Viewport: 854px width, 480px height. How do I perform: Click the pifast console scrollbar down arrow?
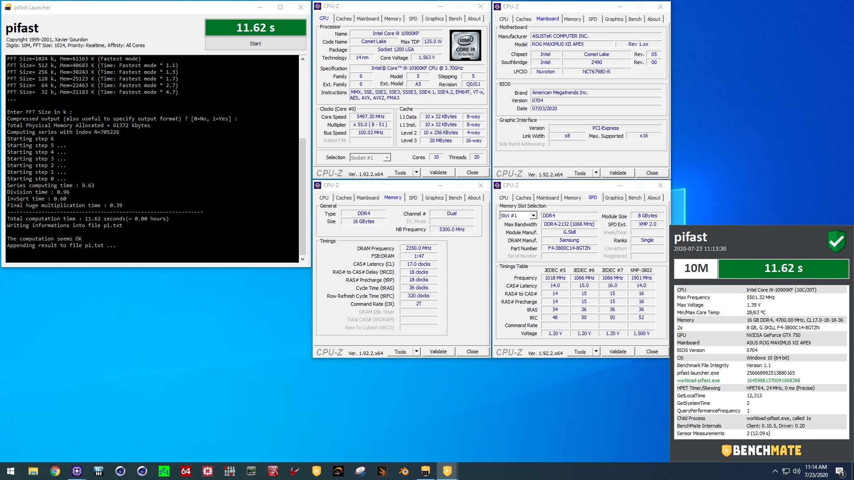[302, 259]
